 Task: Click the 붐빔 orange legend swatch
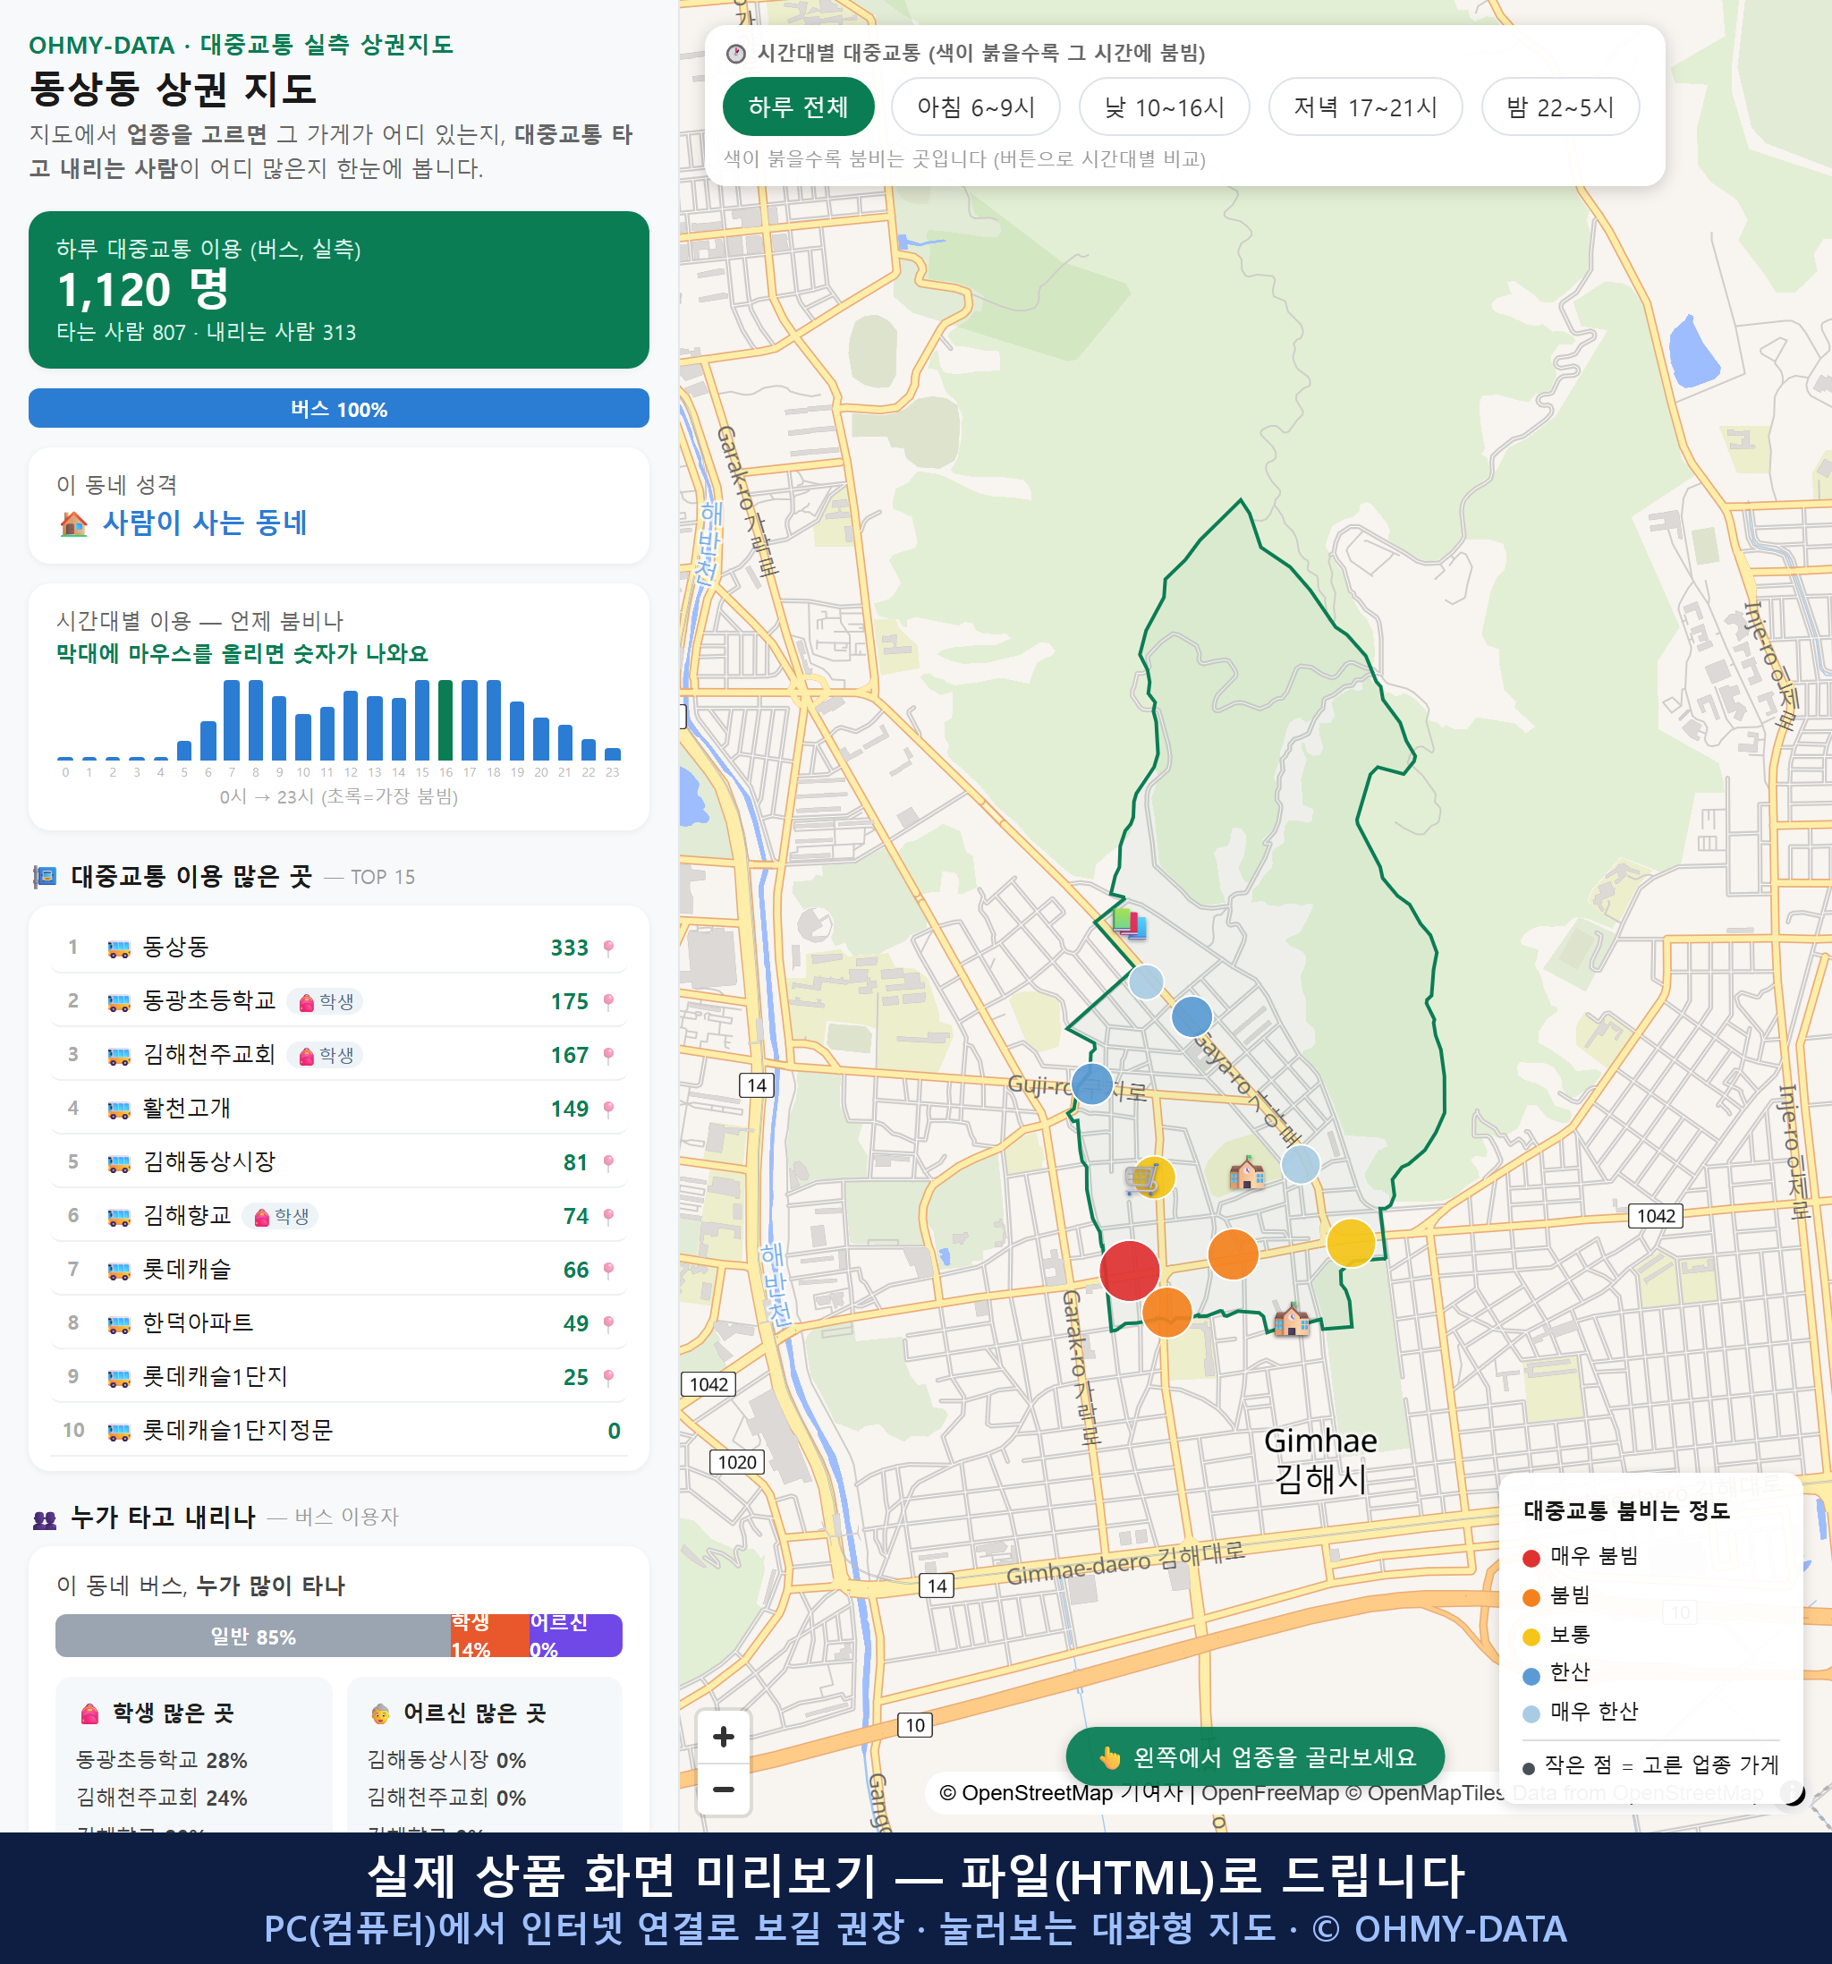pyautogui.click(x=1531, y=1597)
